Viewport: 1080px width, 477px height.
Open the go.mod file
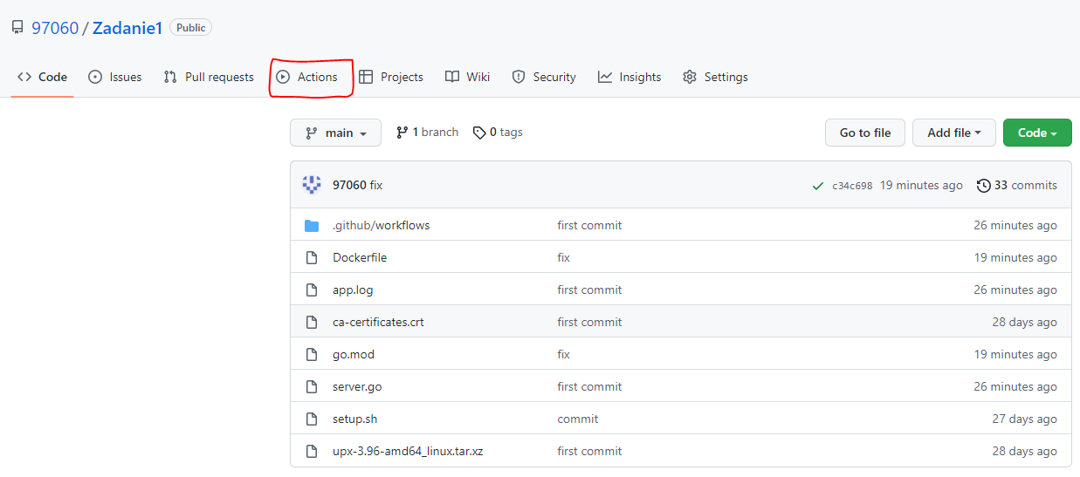coord(354,355)
